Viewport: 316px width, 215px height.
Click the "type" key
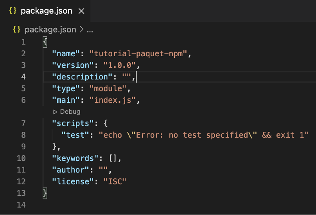pyautogui.click(x=66, y=89)
